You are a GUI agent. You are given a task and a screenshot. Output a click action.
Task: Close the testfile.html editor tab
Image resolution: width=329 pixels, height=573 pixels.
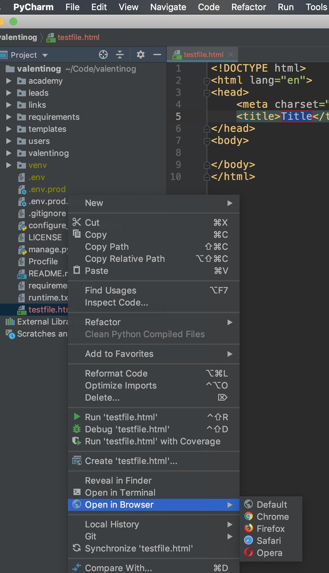click(x=231, y=55)
